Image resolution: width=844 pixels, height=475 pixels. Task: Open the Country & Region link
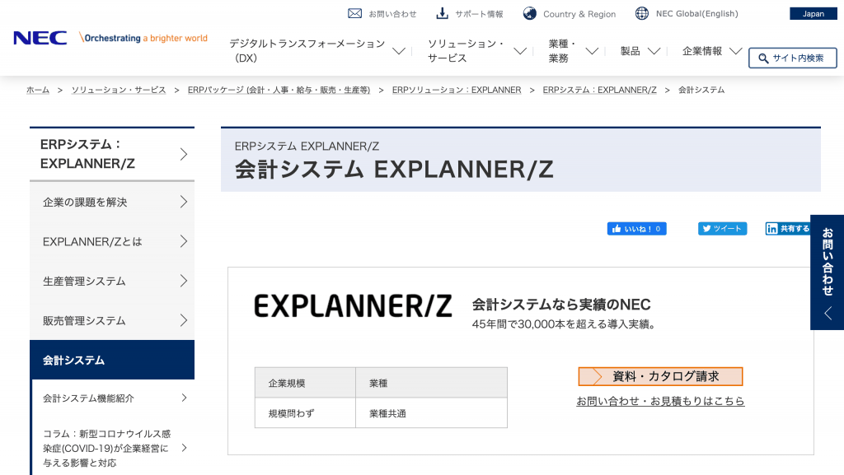(x=579, y=14)
